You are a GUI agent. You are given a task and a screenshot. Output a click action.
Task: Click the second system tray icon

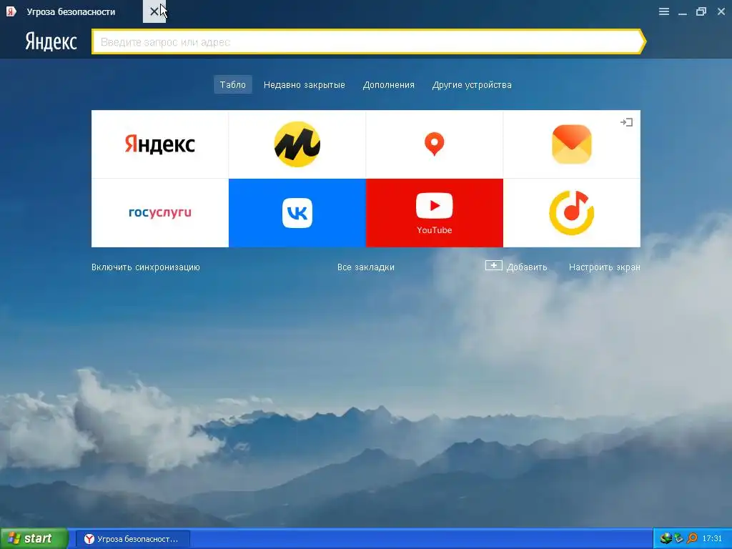pyautogui.click(x=679, y=538)
